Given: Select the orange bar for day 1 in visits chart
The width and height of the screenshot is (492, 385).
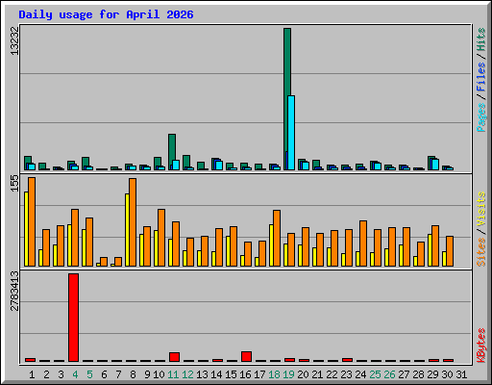Looking at the screenshot, I should pyautogui.click(x=32, y=221).
